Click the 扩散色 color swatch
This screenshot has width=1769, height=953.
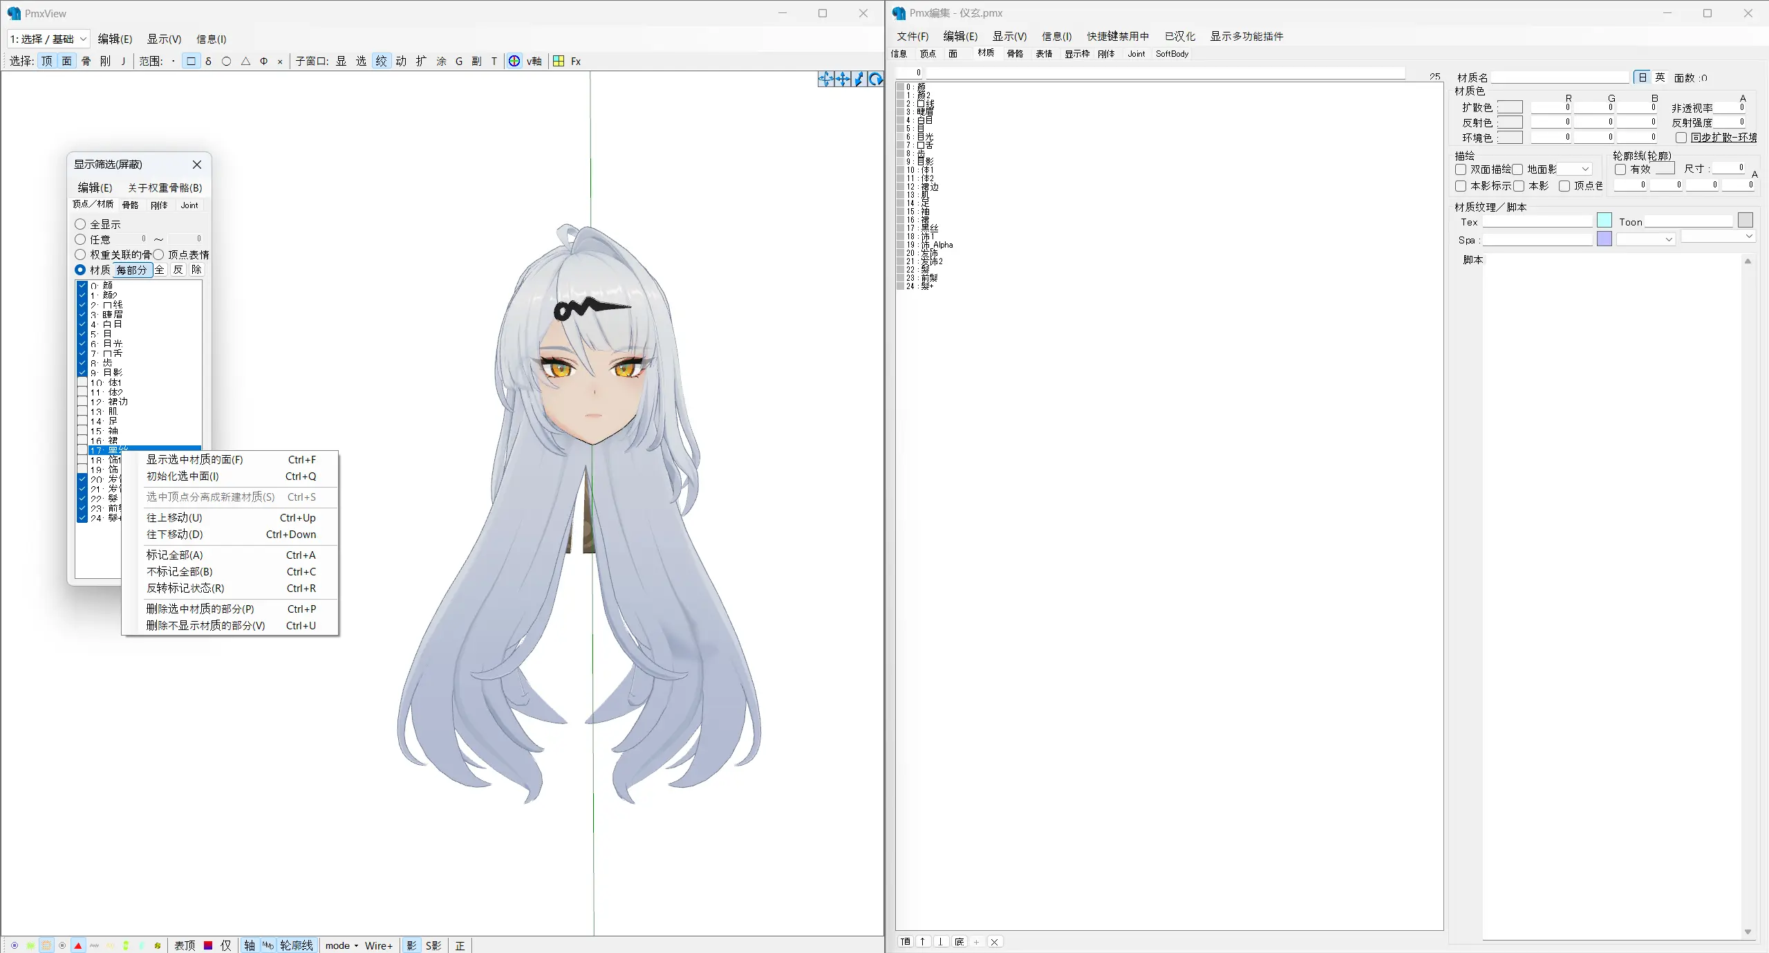tap(1510, 107)
